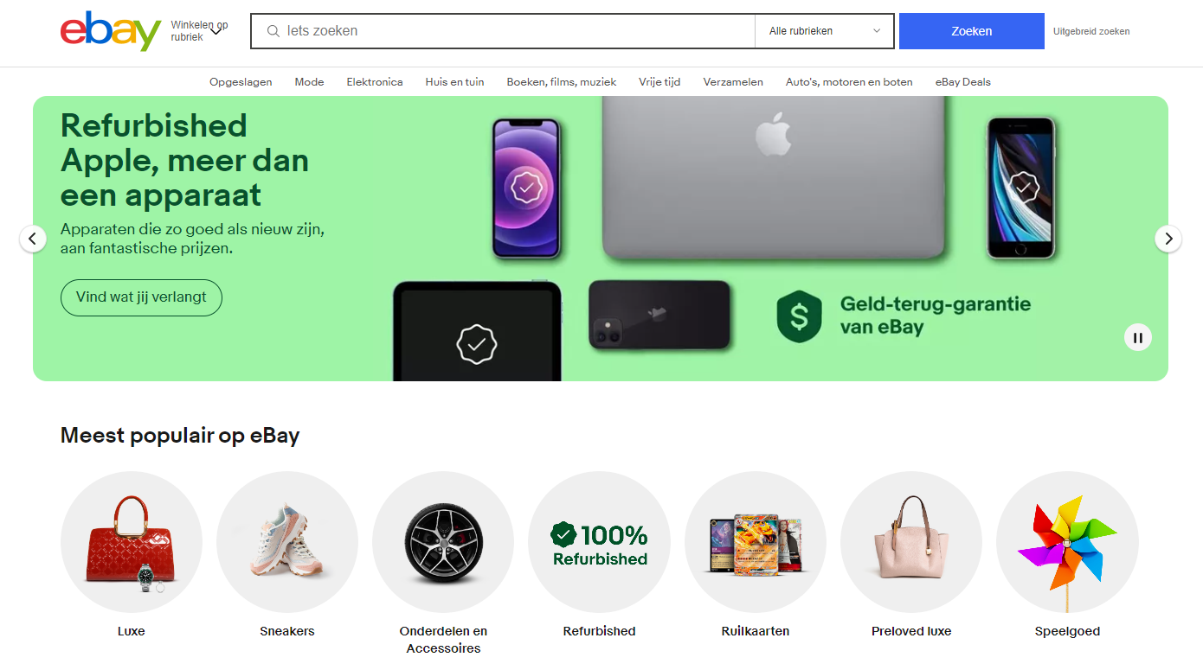Focus the Iets zoeken search field
Viewport: 1203px width, 670px height.
503,31
